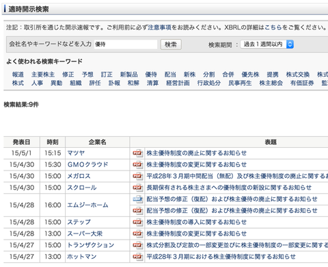Screen dimensions: 328x267
Task: Open XBRL icon in エムジーホーム row
Action: tap(138, 199)
